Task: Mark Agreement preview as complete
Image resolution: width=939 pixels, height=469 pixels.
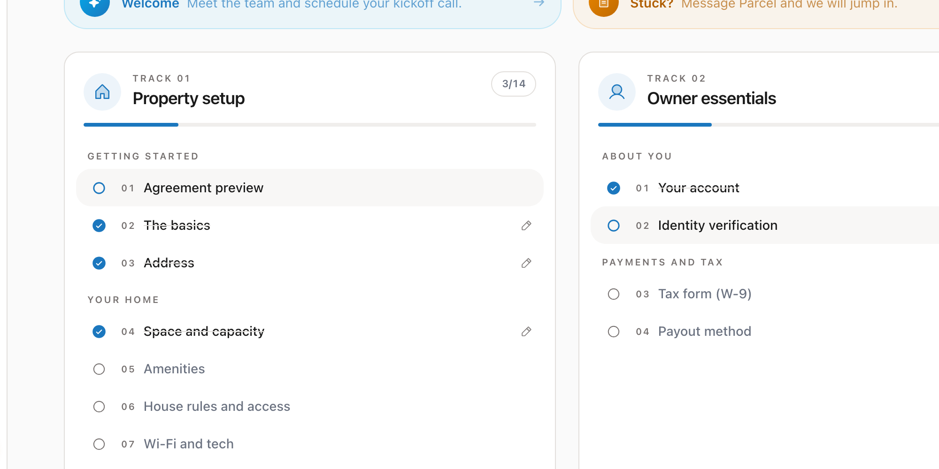Action: click(99, 188)
